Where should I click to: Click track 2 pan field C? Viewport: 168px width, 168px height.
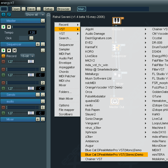coord(40,88)
